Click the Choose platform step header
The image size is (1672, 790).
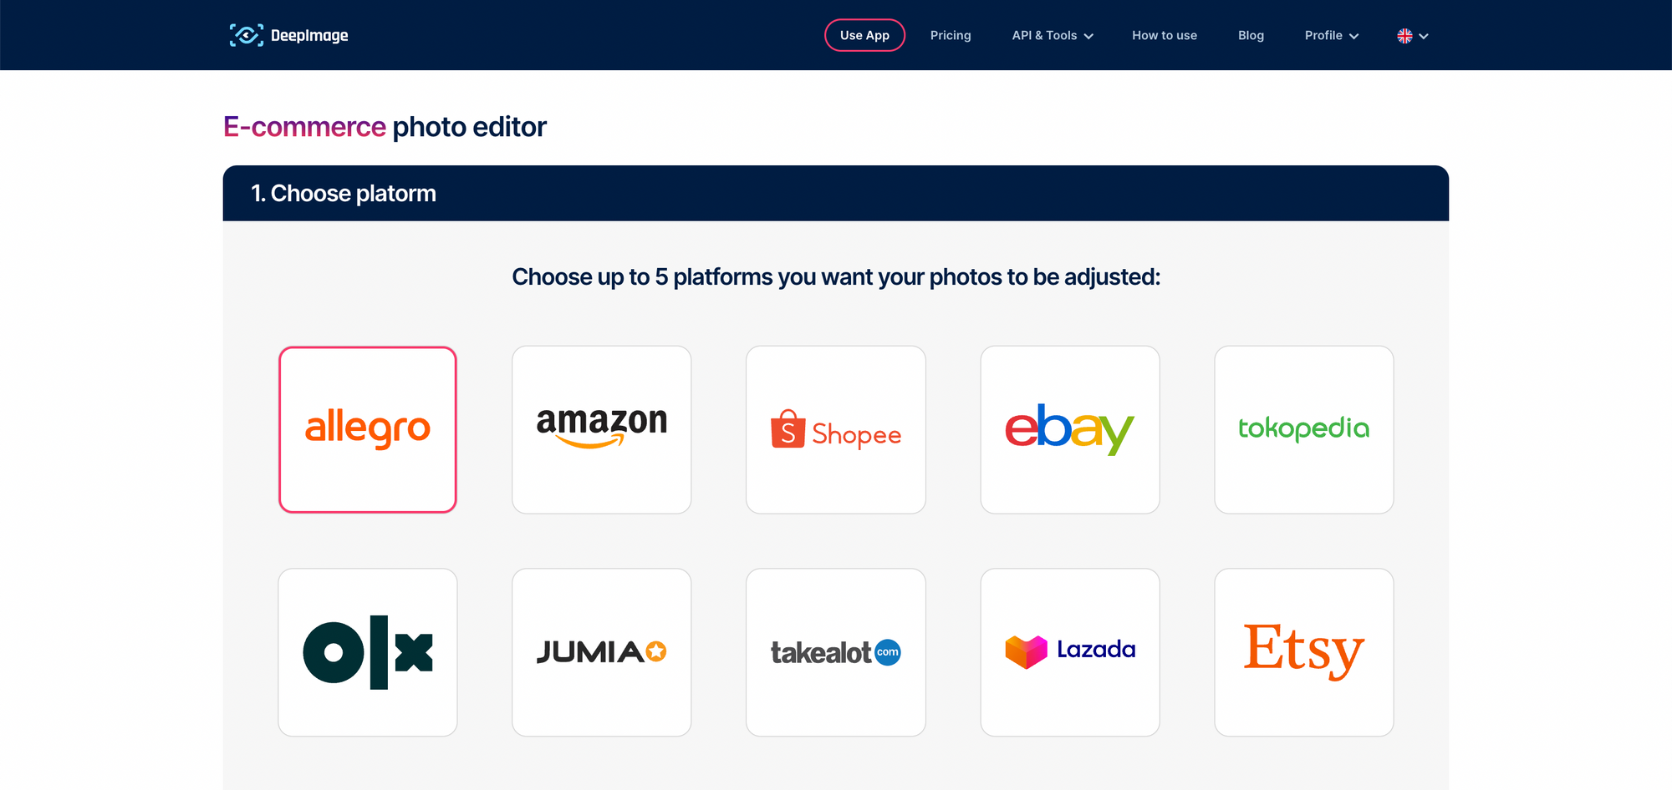pyautogui.click(x=836, y=193)
